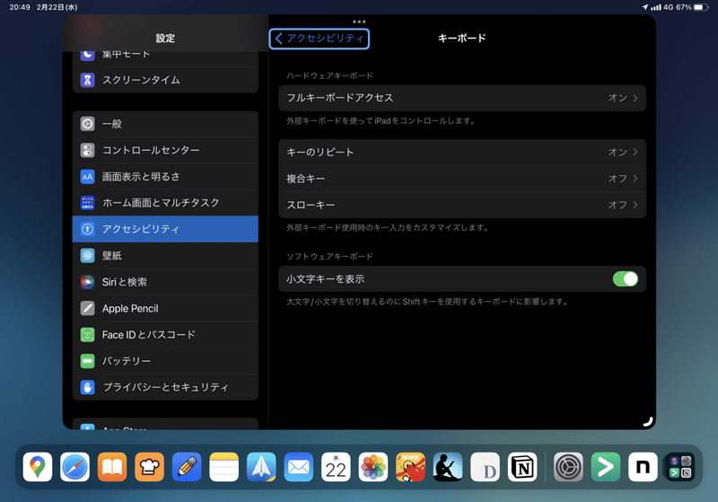The width and height of the screenshot is (718, 502).
Task: Open the white n app in dock
Action: tap(643, 467)
